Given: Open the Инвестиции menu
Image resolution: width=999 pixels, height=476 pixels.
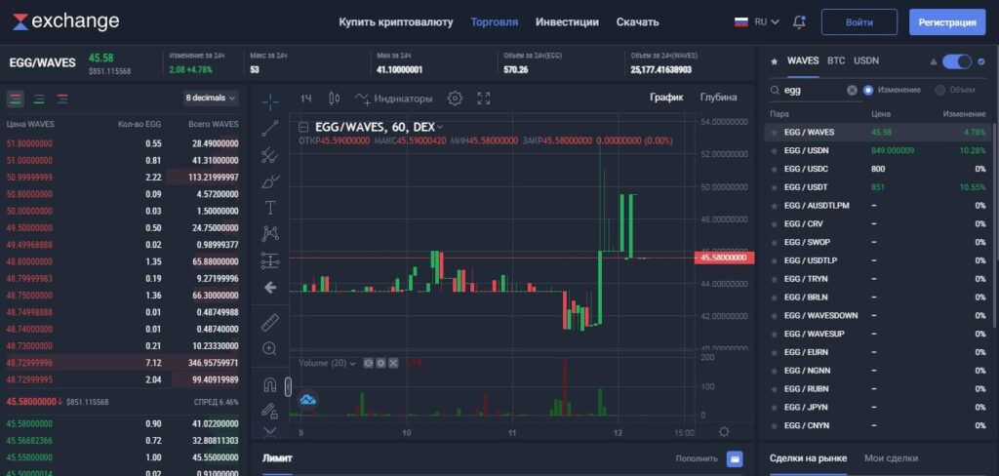Looking at the screenshot, I should coord(567,21).
